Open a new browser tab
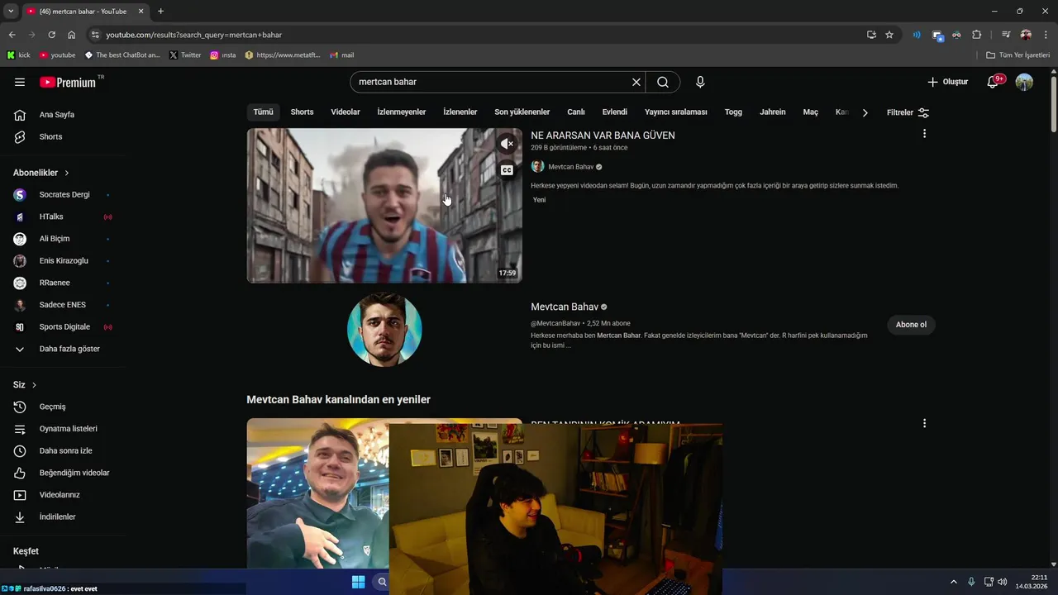The height and width of the screenshot is (595, 1058). 160,12
